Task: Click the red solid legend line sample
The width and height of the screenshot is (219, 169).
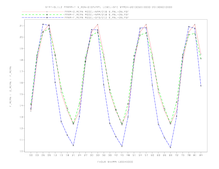Action: point(43,12)
